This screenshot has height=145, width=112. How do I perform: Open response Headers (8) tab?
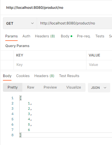(x=44, y=76)
